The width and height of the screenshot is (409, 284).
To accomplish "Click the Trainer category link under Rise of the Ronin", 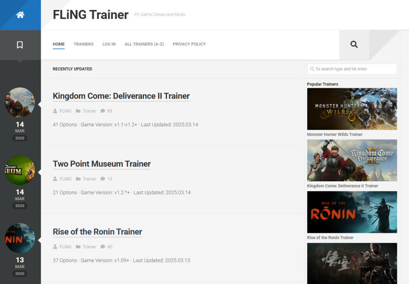I will [90, 247].
